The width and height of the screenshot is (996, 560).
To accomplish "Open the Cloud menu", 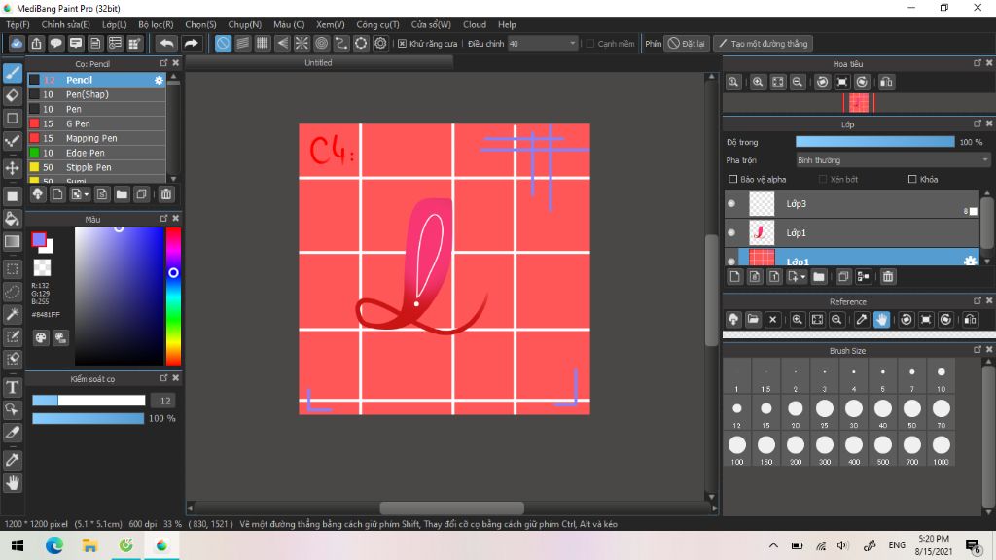I will (475, 24).
